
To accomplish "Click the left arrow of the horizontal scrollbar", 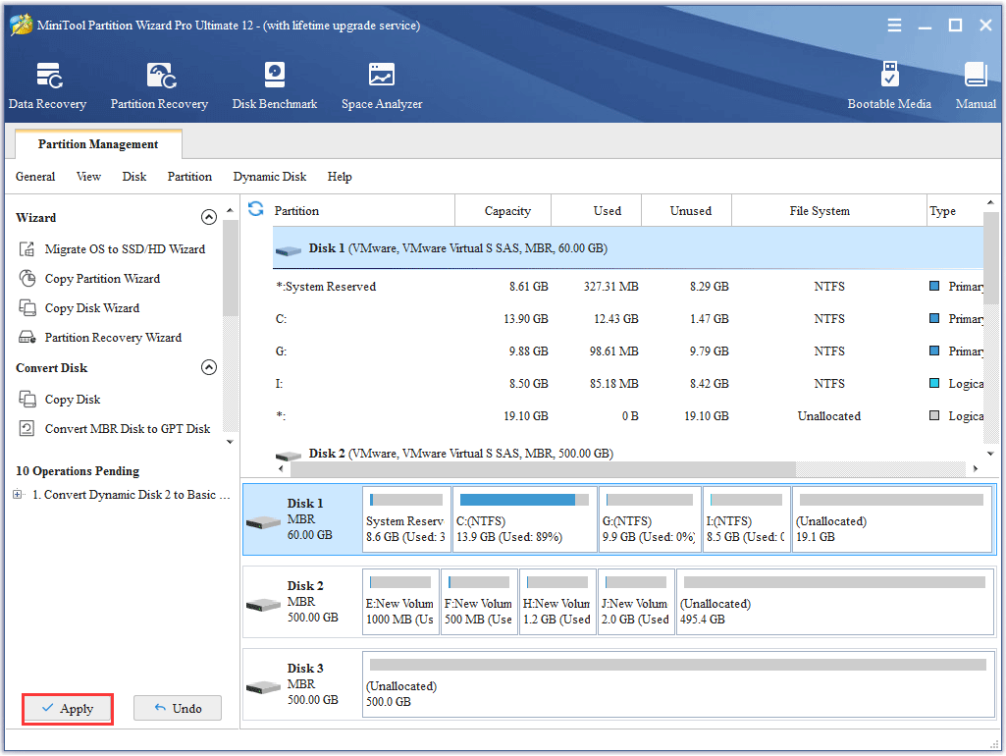I will point(281,468).
